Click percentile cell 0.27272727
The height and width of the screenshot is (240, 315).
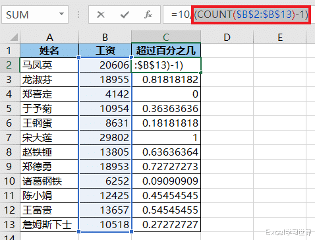(166, 225)
